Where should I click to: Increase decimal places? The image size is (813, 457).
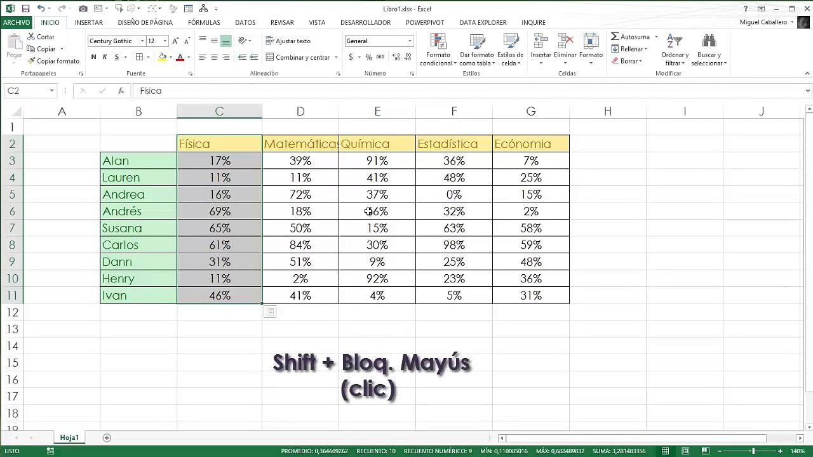(x=396, y=57)
